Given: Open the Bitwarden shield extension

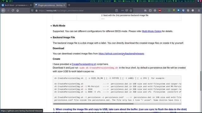Looking at the screenshot, I should click(x=183, y=10).
